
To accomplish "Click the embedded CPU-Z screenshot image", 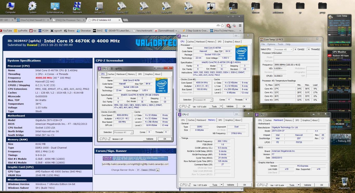I will 135,104.
